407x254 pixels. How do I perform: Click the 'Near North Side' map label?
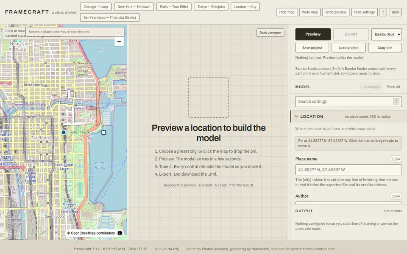22,47
